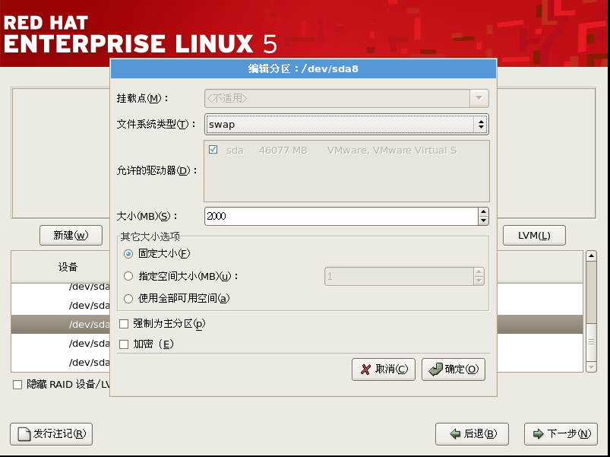Open the 挂载点 mount point dropdown arrow
Image resolution: width=610 pixels, height=457 pixels.
pyautogui.click(x=479, y=98)
